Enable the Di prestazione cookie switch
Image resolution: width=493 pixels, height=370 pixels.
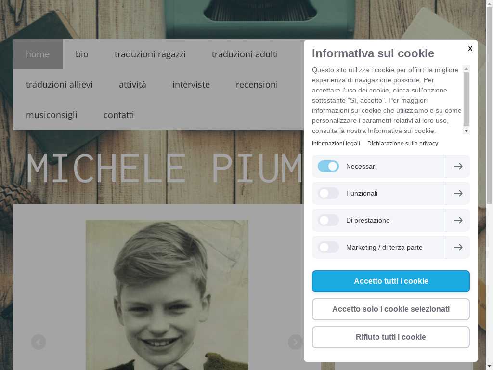coord(328,220)
